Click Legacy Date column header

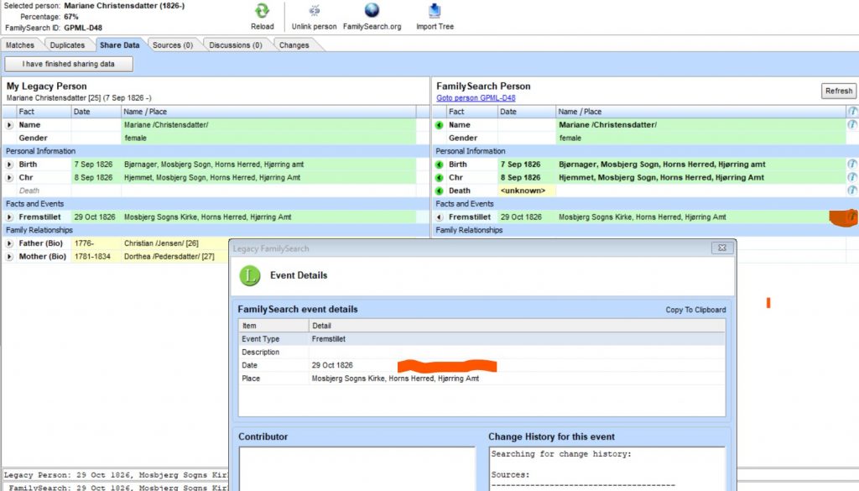[96, 112]
